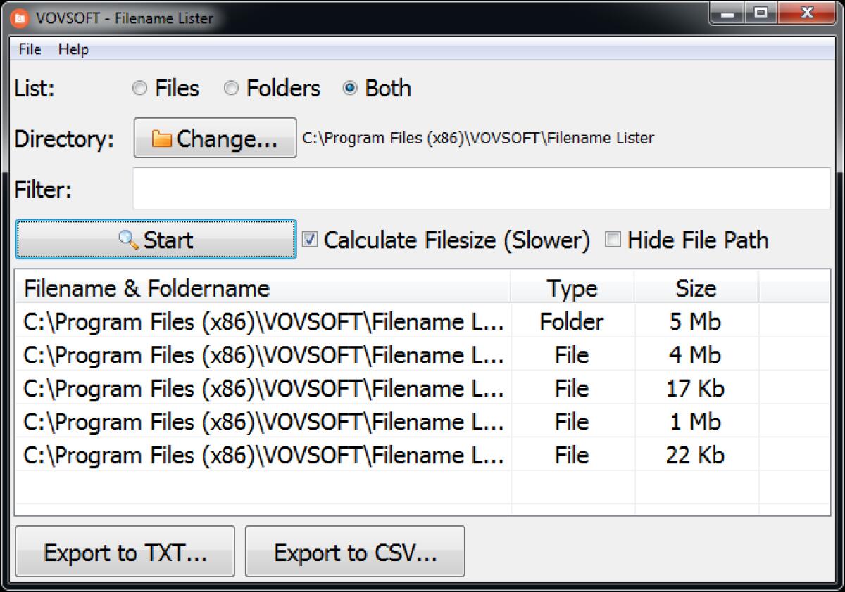Sort by the Type column header

coord(572,288)
